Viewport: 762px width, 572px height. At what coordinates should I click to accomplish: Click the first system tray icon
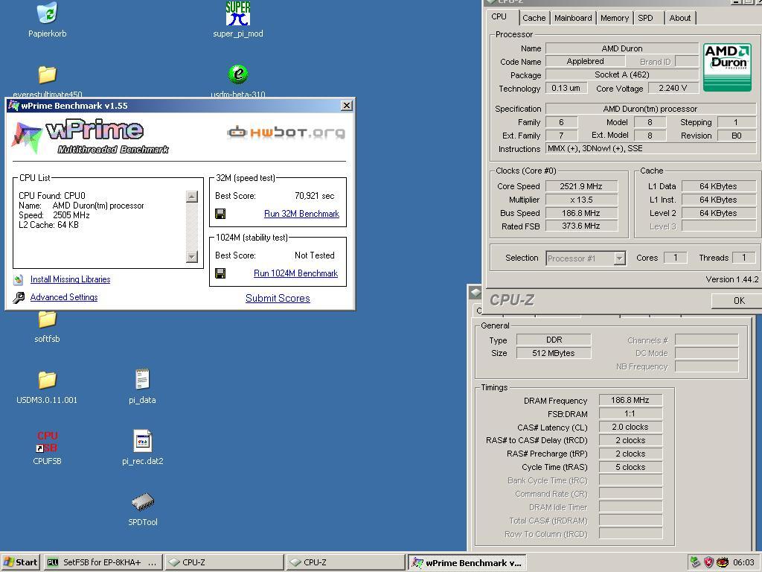[x=695, y=562]
